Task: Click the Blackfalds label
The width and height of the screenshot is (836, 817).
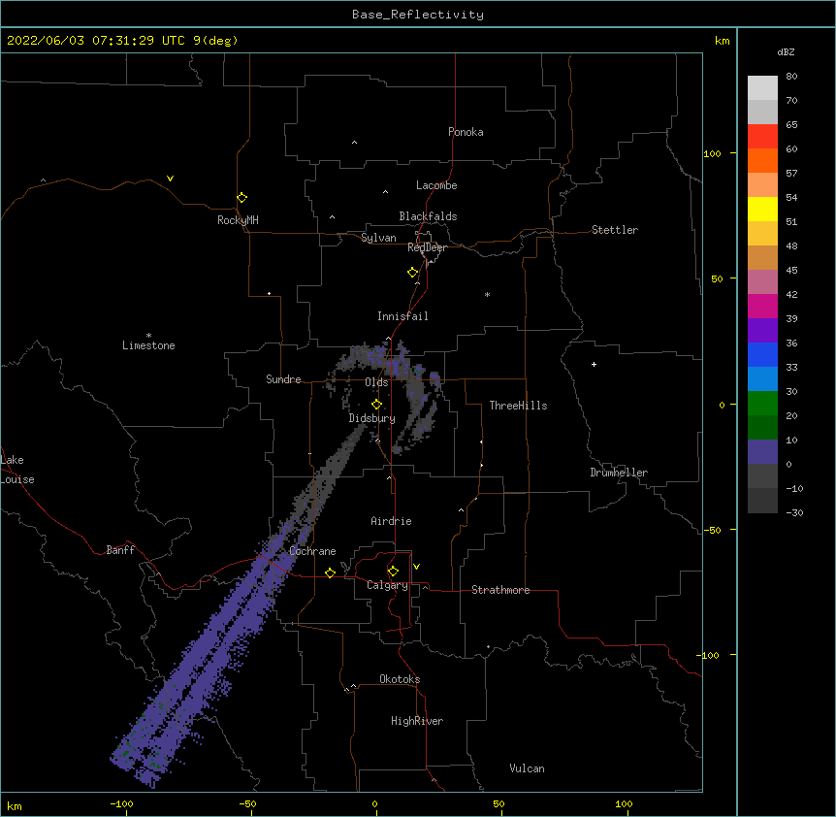Action: click(428, 216)
